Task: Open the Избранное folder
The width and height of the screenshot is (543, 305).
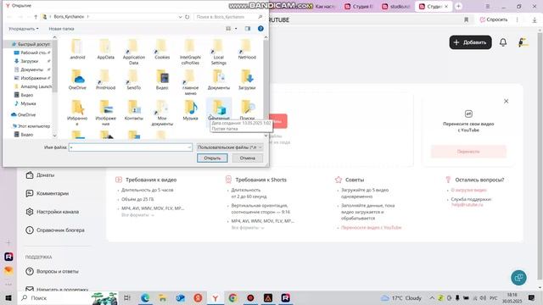Action: coord(77,113)
